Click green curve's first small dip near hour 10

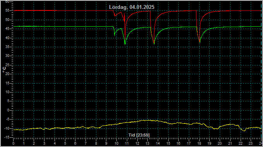pos(115,35)
